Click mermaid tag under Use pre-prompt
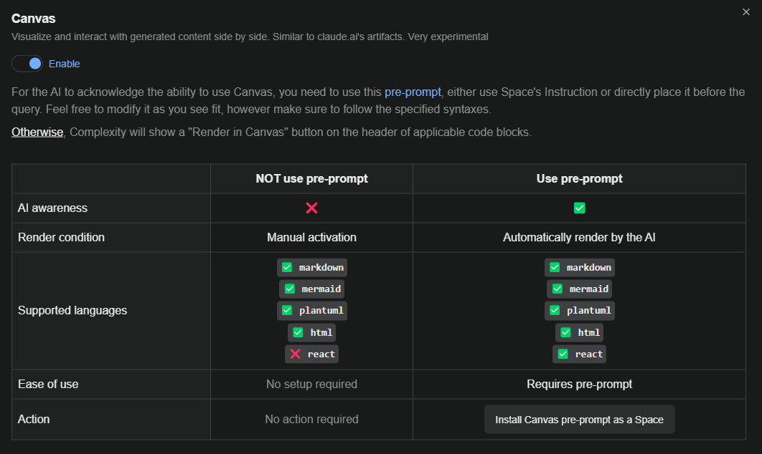The height and width of the screenshot is (454, 762). [579, 289]
